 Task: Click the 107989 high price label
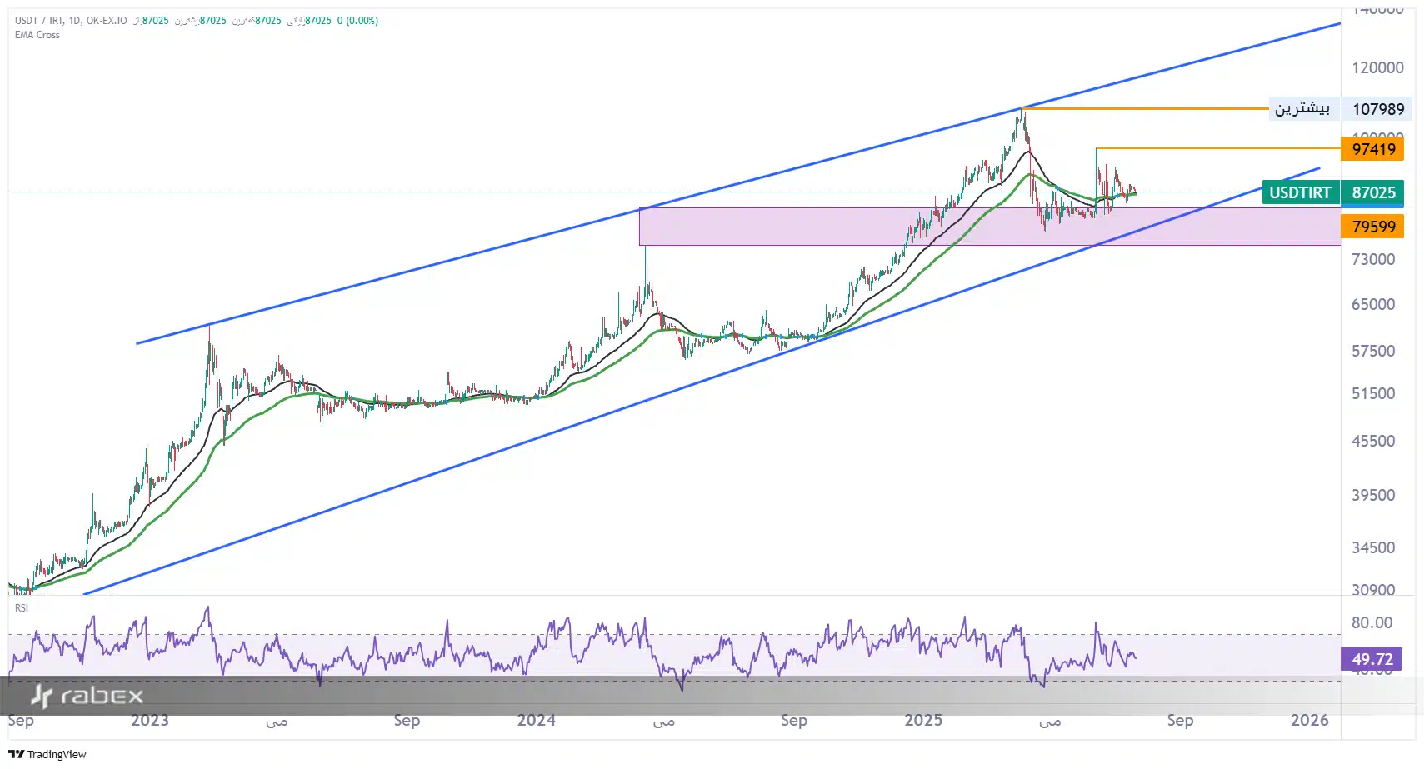[1377, 109]
